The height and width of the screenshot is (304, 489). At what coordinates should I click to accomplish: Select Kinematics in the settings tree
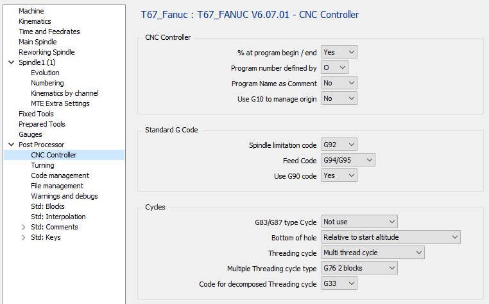click(x=35, y=21)
